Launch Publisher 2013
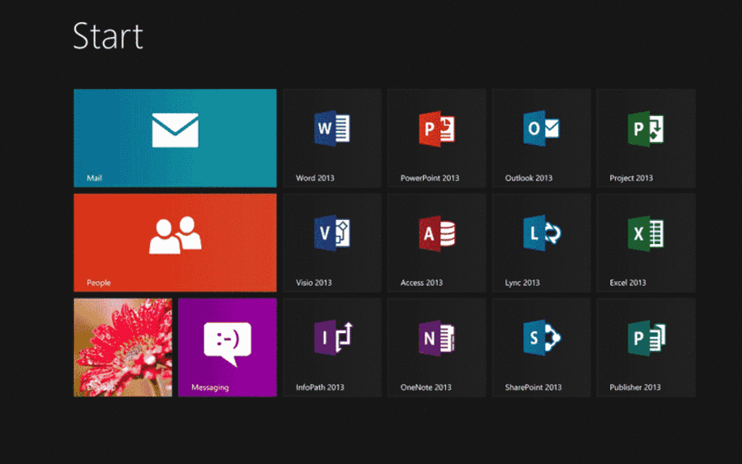 point(646,347)
